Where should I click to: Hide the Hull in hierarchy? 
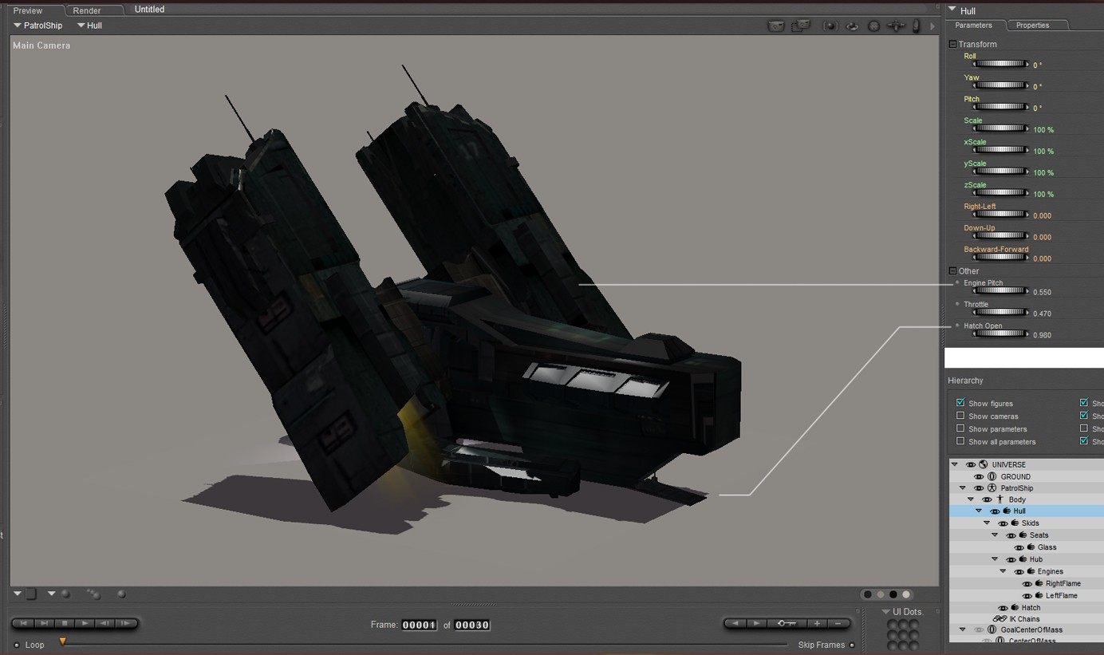click(995, 511)
